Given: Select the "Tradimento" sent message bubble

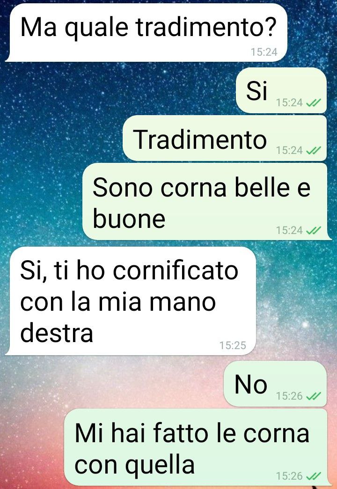Looking at the screenshot, I should [225, 138].
